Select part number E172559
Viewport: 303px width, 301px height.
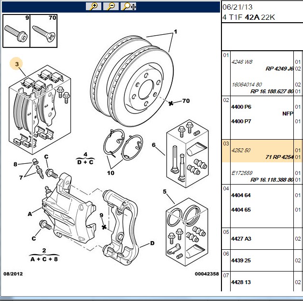pyautogui.click(x=242, y=173)
